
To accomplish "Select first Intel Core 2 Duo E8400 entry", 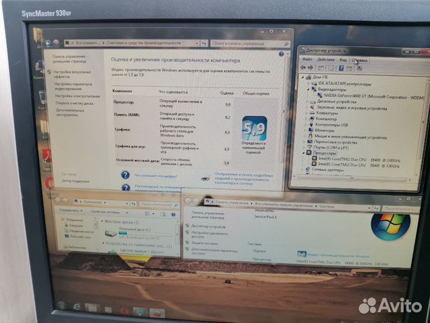I will tap(359, 159).
